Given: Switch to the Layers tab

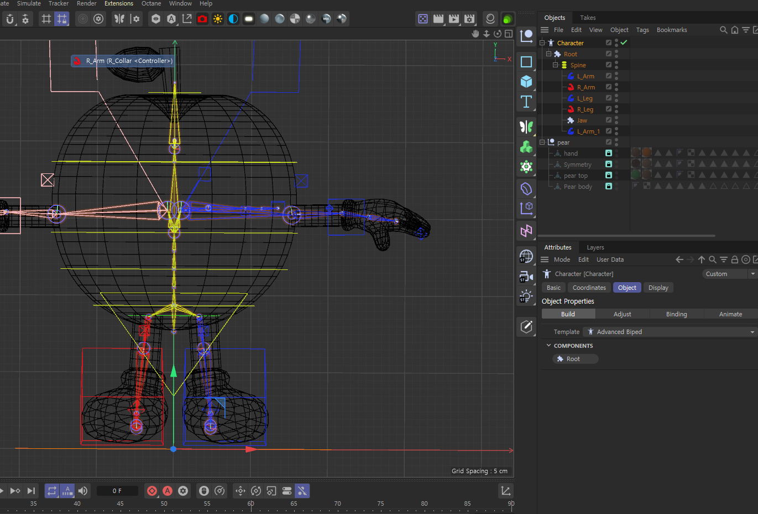Looking at the screenshot, I should tap(595, 247).
